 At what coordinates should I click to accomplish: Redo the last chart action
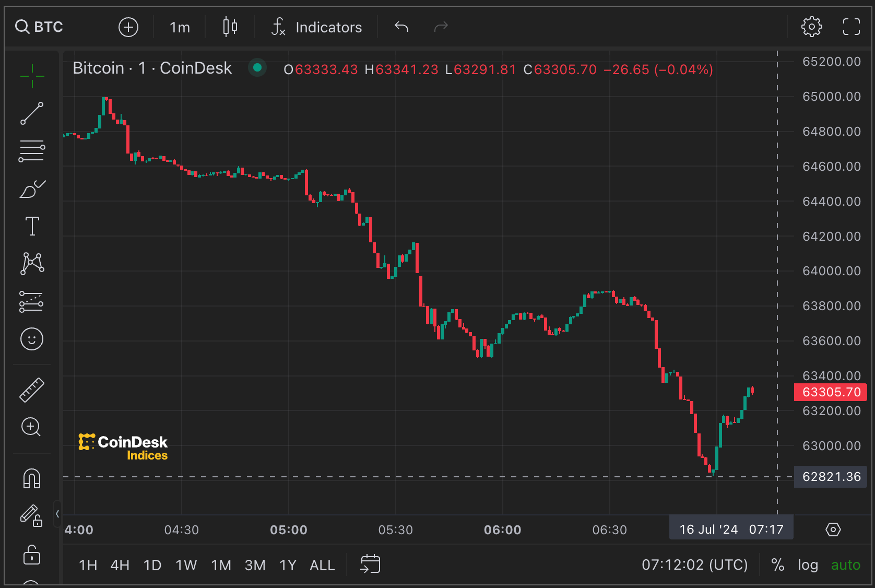point(441,27)
